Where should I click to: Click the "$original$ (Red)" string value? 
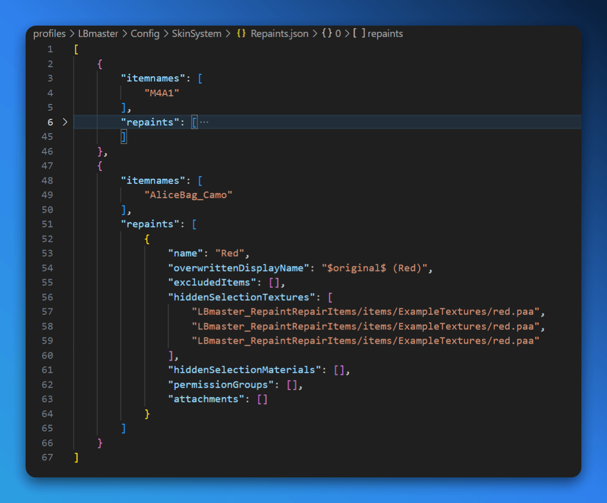[x=374, y=268]
